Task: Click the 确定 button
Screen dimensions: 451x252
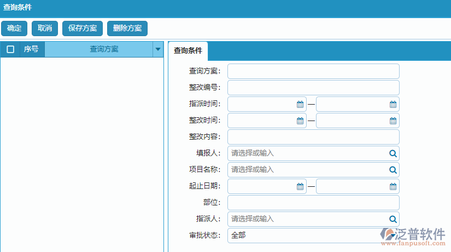Action: pyautogui.click(x=14, y=28)
